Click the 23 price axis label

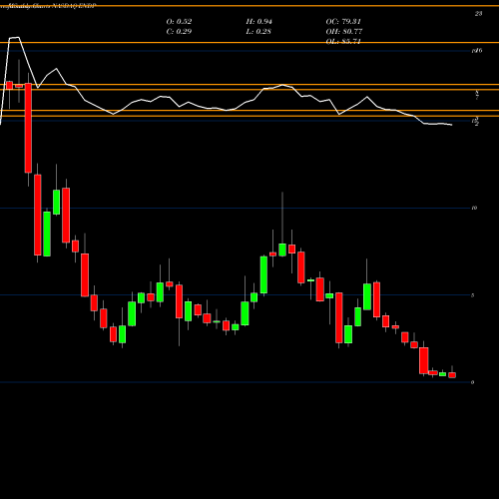(478, 14)
